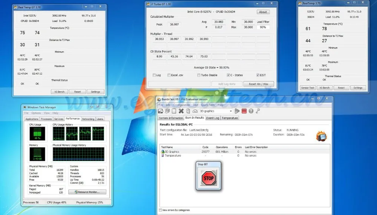Click the log note text field
Viewport: 377px width, 215px height.
pos(179,84)
